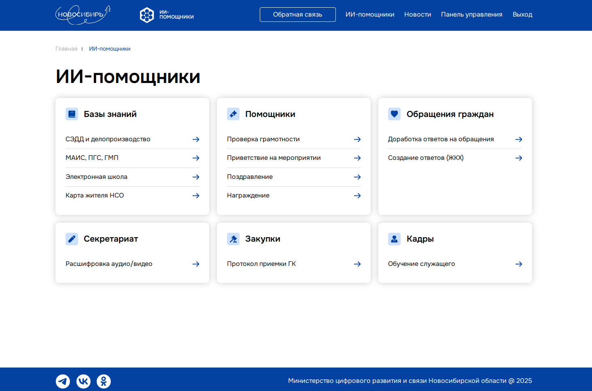The image size is (592, 391).
Task: Click the arrow for СЭДД и делопроизводство
Action: coord(196,139)
